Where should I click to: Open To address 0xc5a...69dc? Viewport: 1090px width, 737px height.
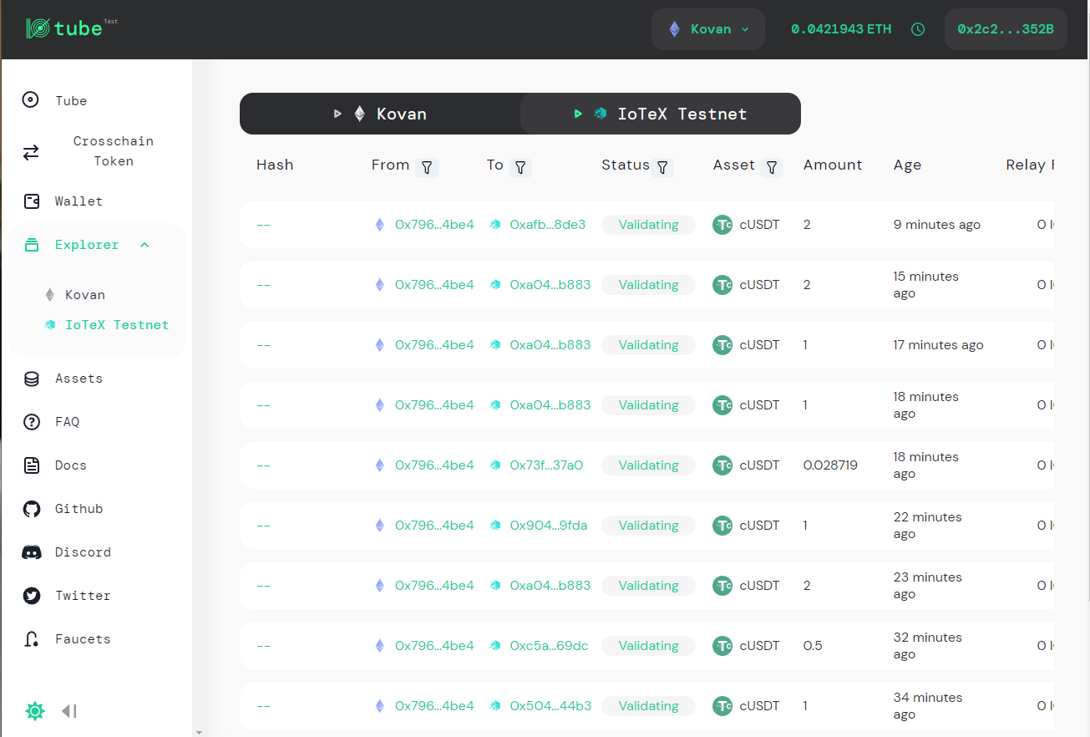(549, 646)
